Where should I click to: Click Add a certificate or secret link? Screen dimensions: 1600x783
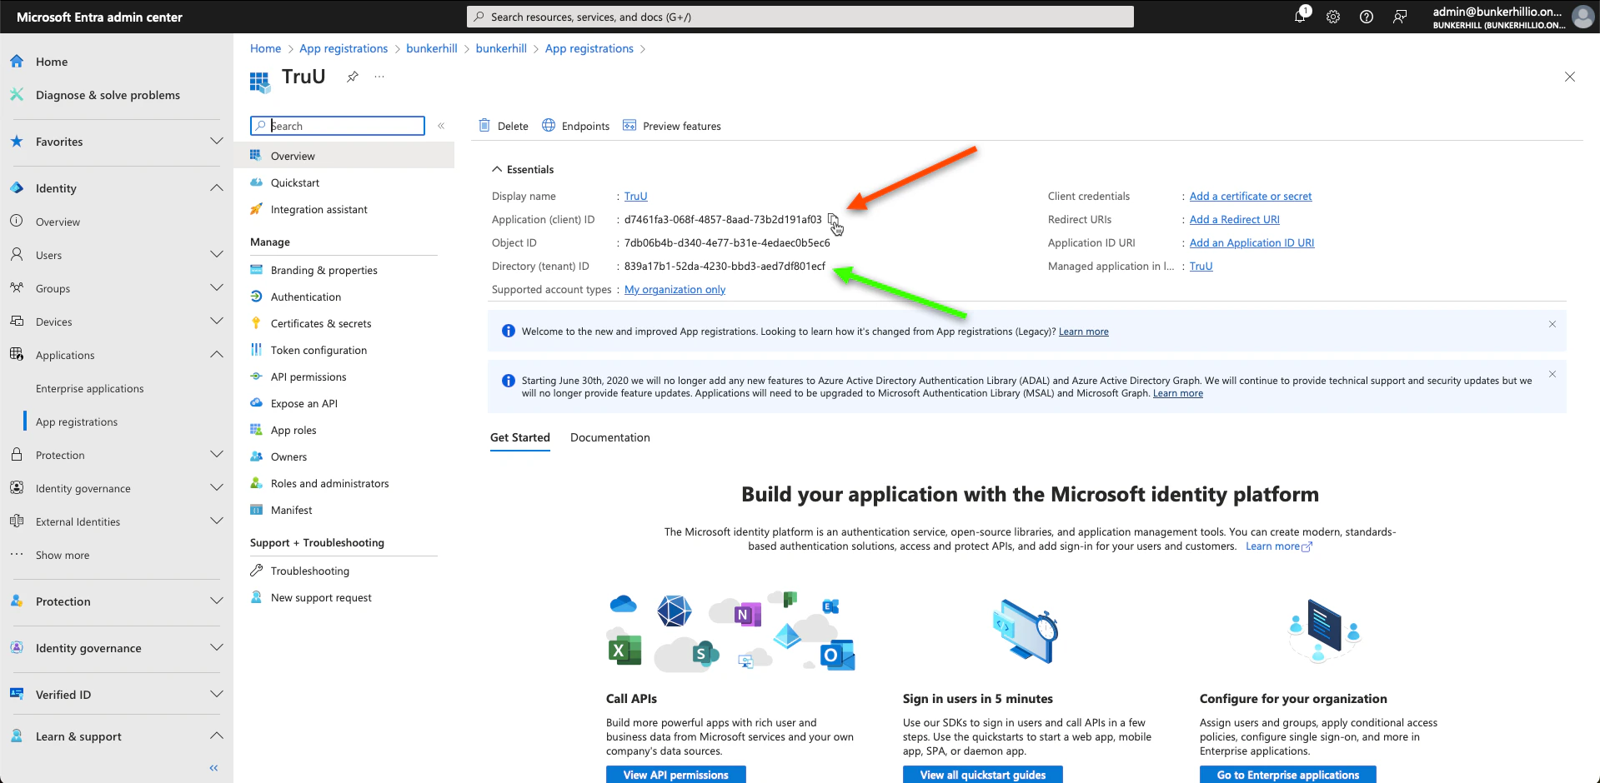pyautogui.click(x=1251, y=197)
